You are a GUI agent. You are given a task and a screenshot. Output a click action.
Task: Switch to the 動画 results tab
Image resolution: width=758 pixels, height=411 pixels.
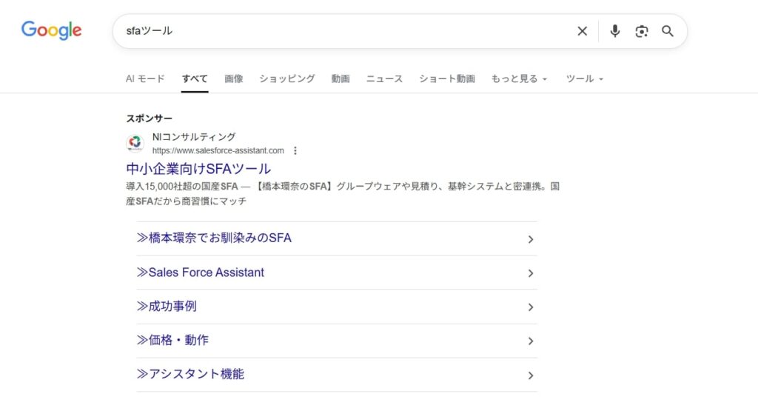click(341, 78)
